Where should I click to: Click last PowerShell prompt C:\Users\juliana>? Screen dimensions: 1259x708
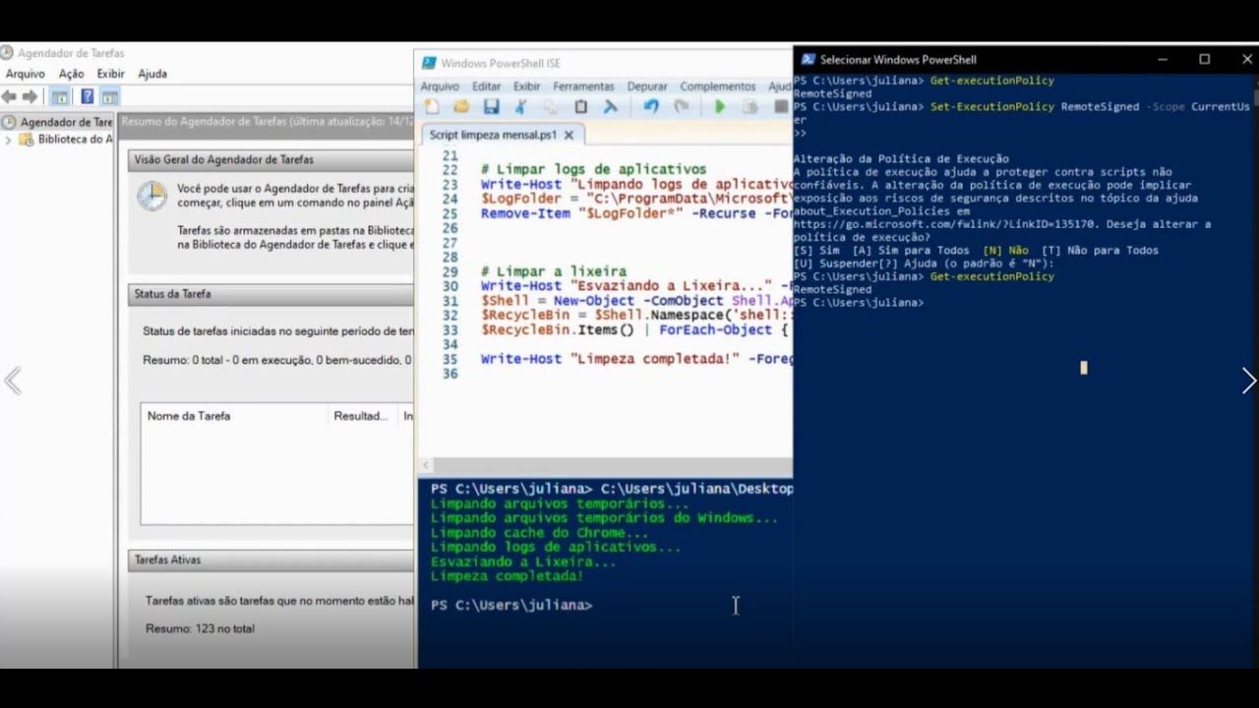click(858, 303)
